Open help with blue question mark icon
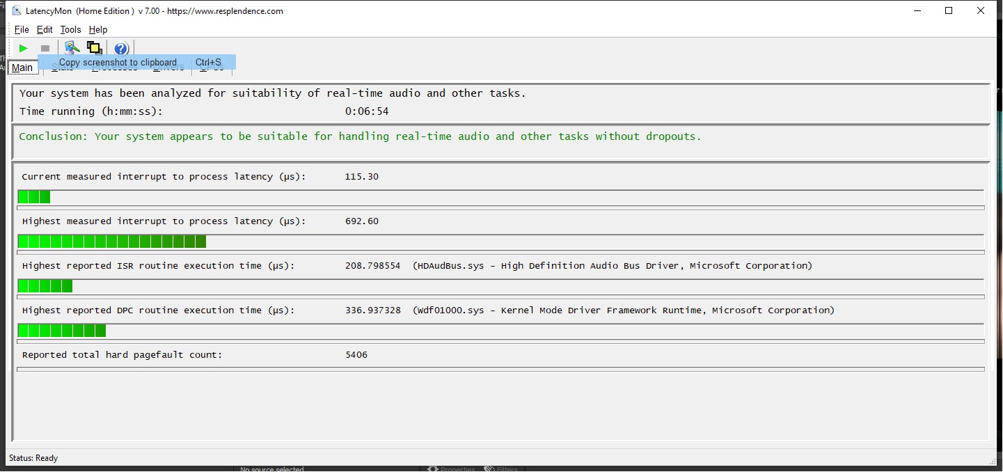Viewport: 1003px width, 472px height. click(x=121, y=48)
